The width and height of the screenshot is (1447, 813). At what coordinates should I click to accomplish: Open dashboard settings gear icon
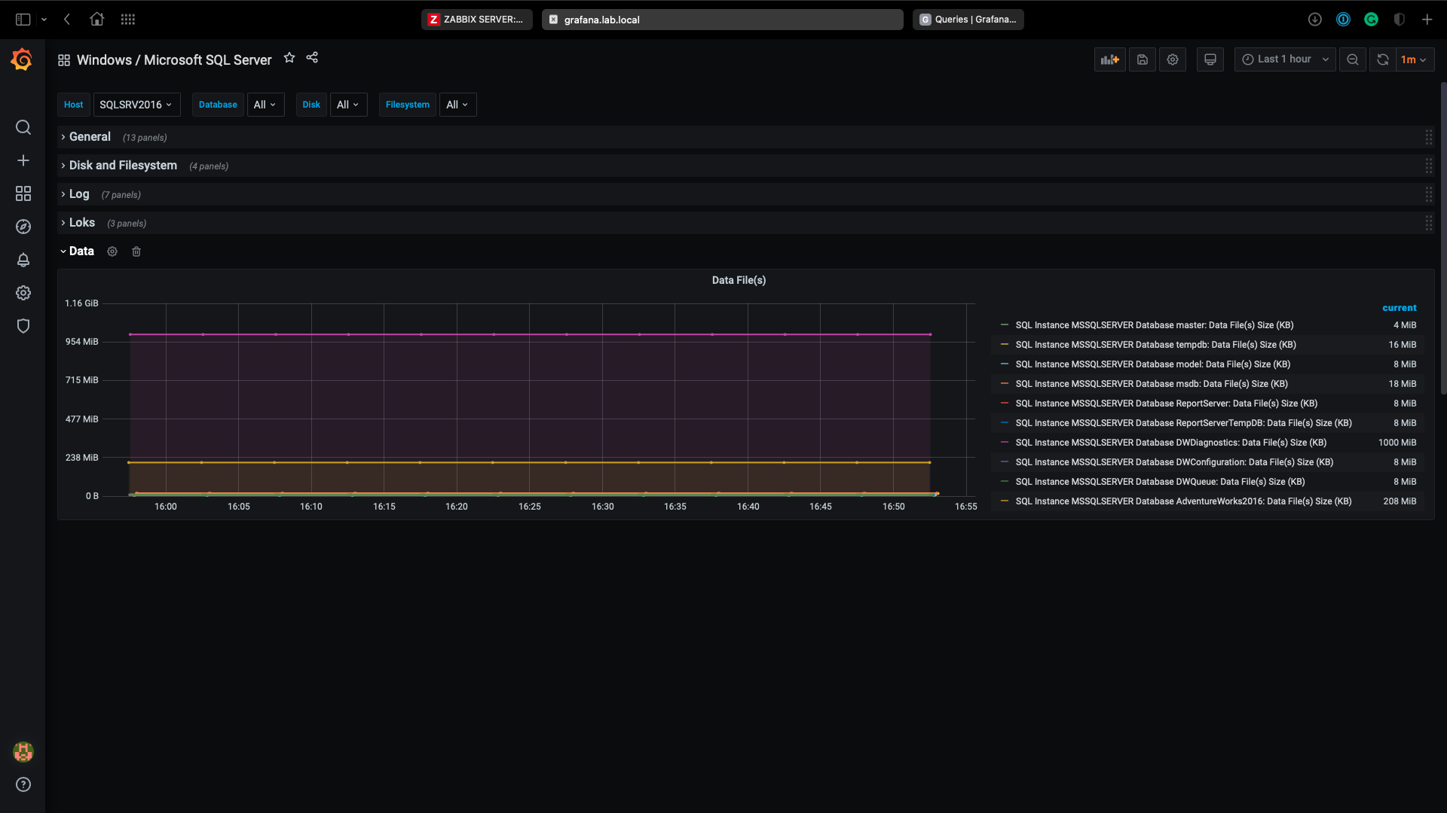pyautogui.click(x=1173, y=59)
